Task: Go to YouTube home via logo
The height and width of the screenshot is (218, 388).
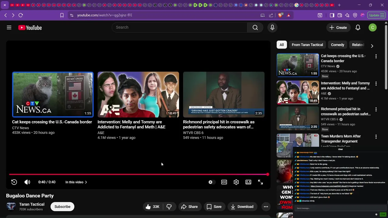Action: [30, 28]
